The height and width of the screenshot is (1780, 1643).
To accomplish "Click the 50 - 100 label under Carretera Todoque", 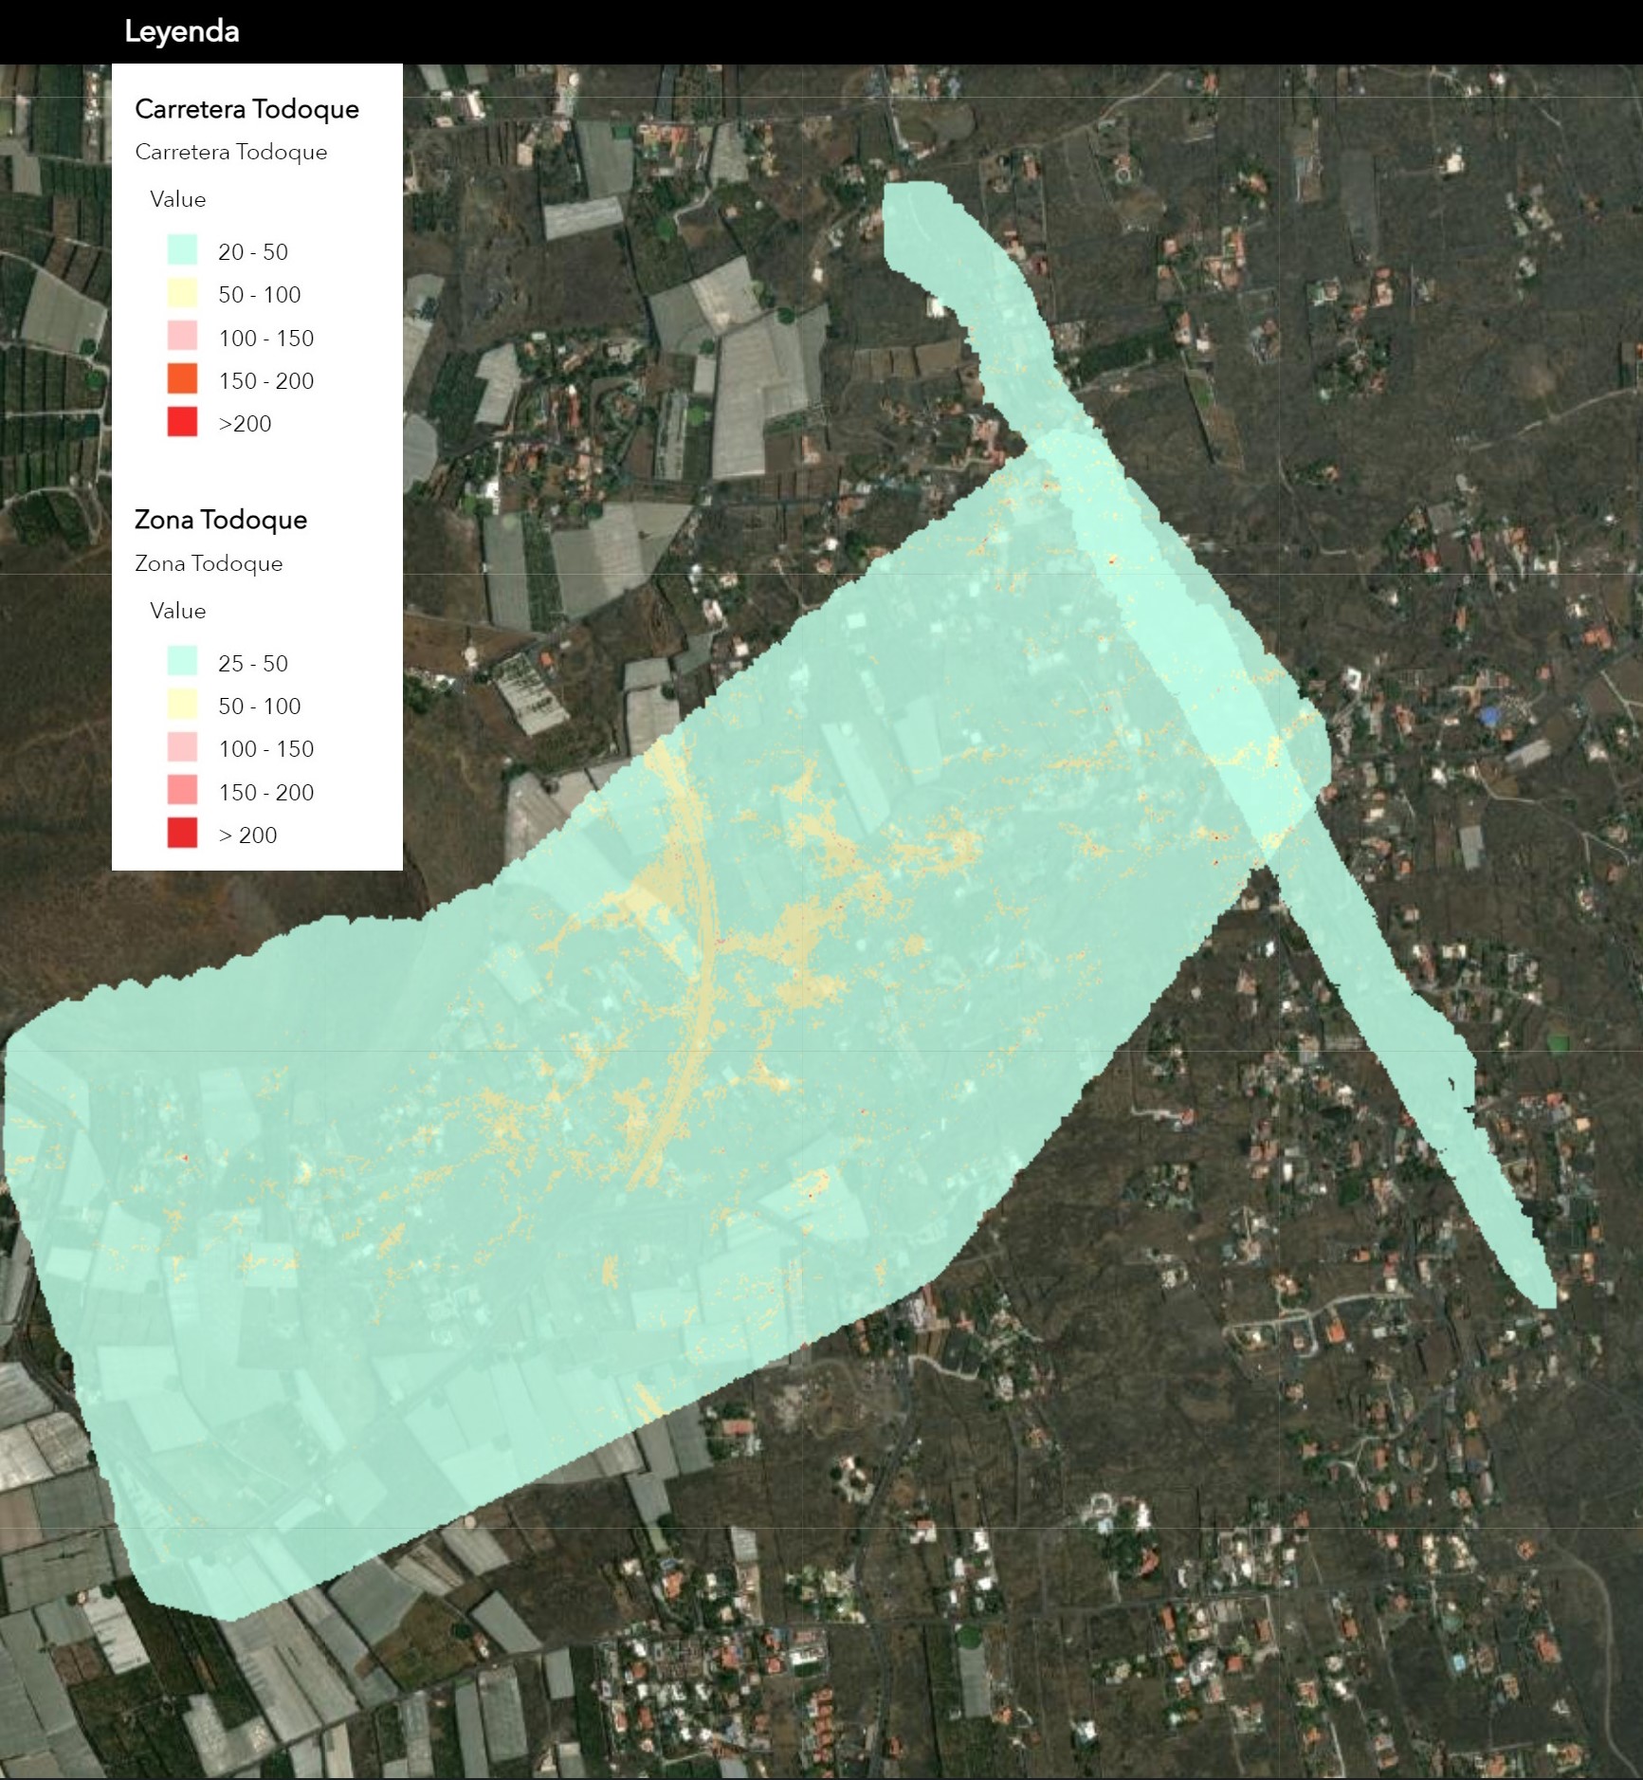I will click(259, 295).
